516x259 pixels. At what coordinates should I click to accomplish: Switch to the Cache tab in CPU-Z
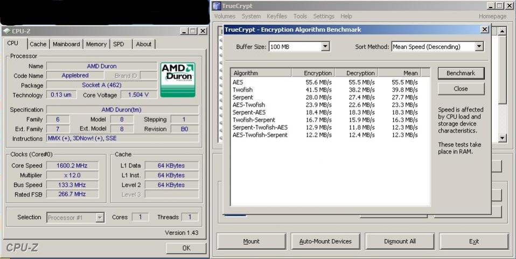pyautogui.click(x=38, y=44)
